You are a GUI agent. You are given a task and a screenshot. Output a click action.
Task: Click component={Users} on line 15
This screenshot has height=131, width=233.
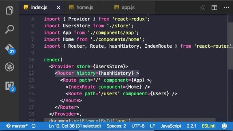pos(146,94)
